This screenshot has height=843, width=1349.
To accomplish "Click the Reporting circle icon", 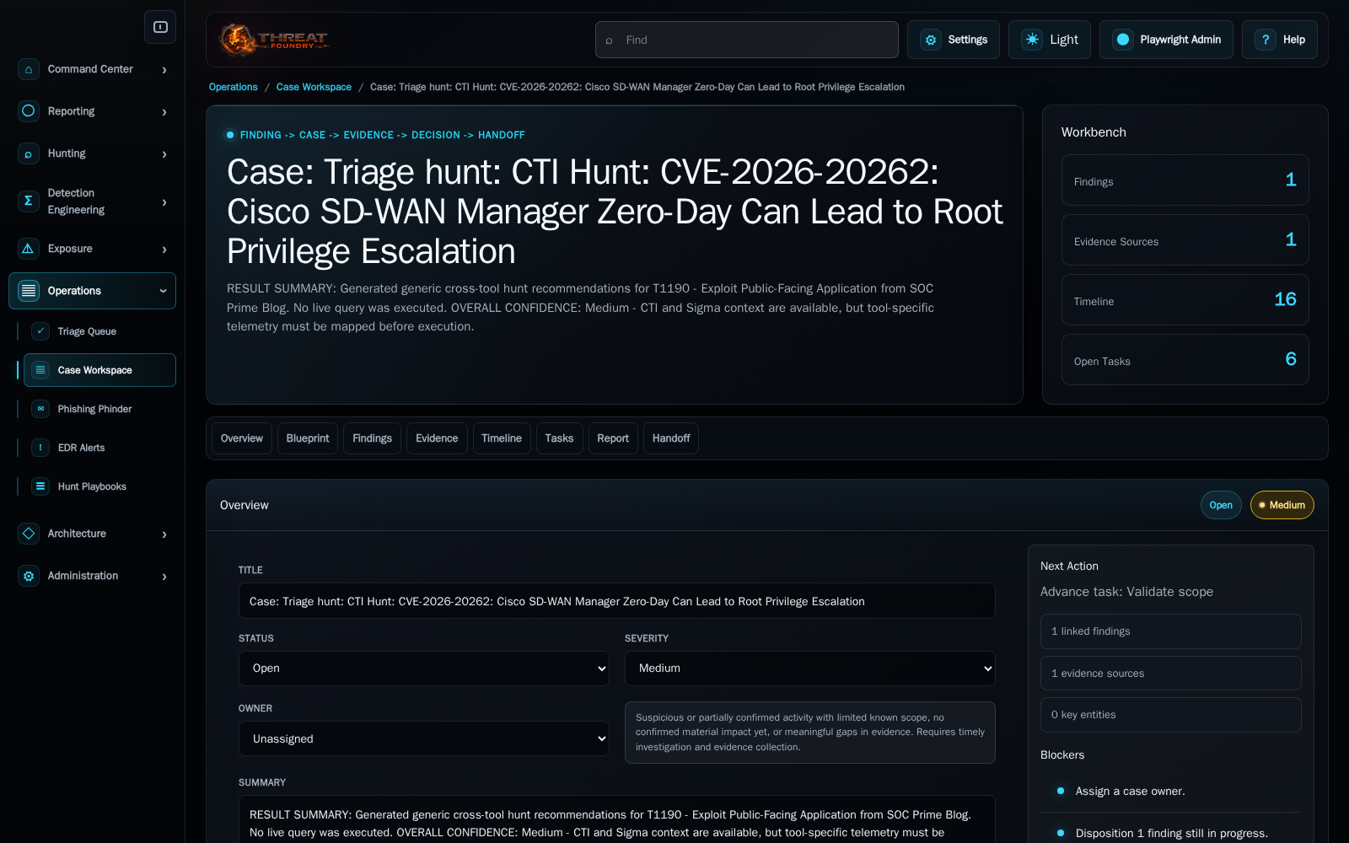I will [29, 111].
